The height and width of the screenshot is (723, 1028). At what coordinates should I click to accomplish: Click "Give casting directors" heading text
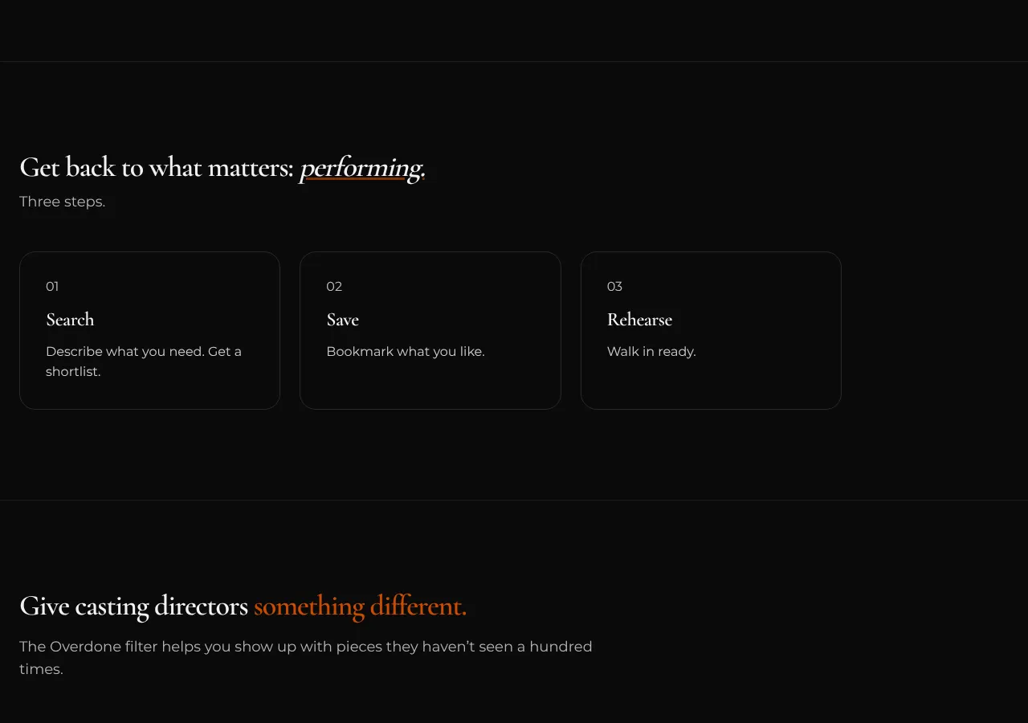tap(133, 606)
